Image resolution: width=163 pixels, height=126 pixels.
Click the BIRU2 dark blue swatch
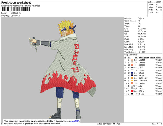click(x=132, y=75)
